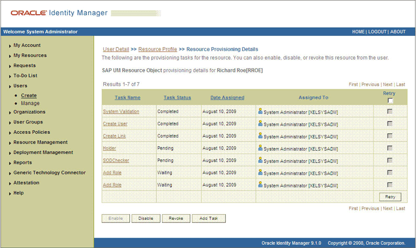Click 'Oracle Identity Manager 9.1.0' footer text
Screen dimensions: 416x248
(x=291, y=243)
